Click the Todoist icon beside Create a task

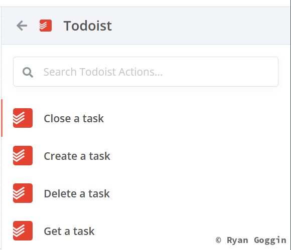(23, 155)
